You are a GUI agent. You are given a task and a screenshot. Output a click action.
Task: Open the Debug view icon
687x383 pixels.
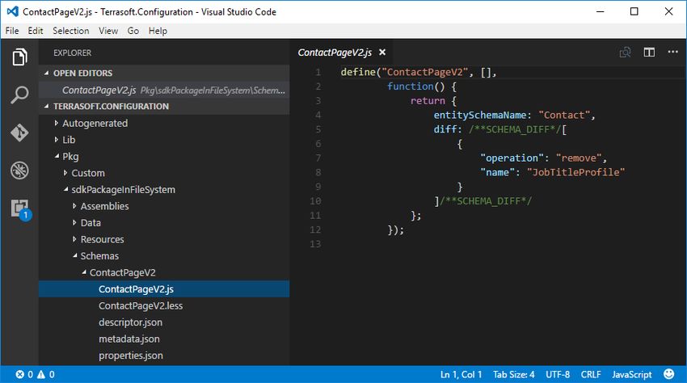[19, 170]
